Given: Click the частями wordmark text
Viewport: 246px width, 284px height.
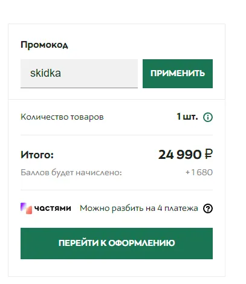Looking at the screenshot, I should click(x=53, y=208).
